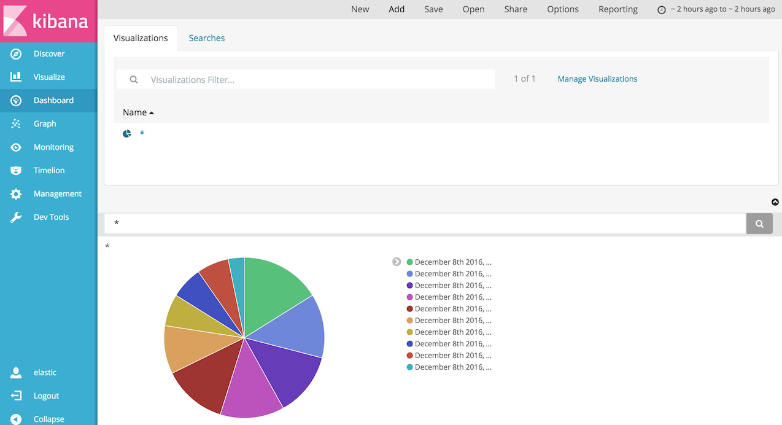Click the '*' panel title above pie chart
Viewport: 782px width, 425px height.
pyautogui.click(x=107, y=247)
